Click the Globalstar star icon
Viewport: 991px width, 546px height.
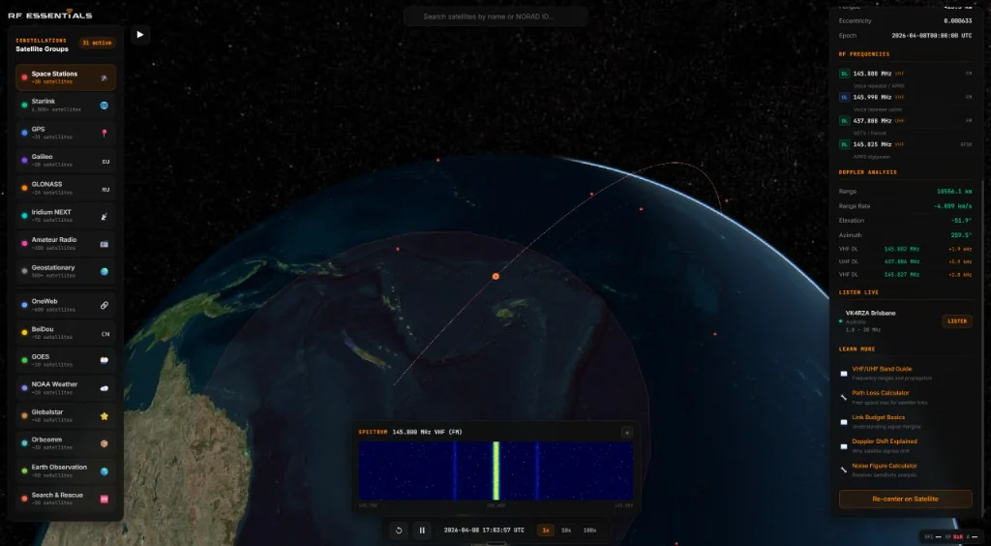[x=105, y=416]
